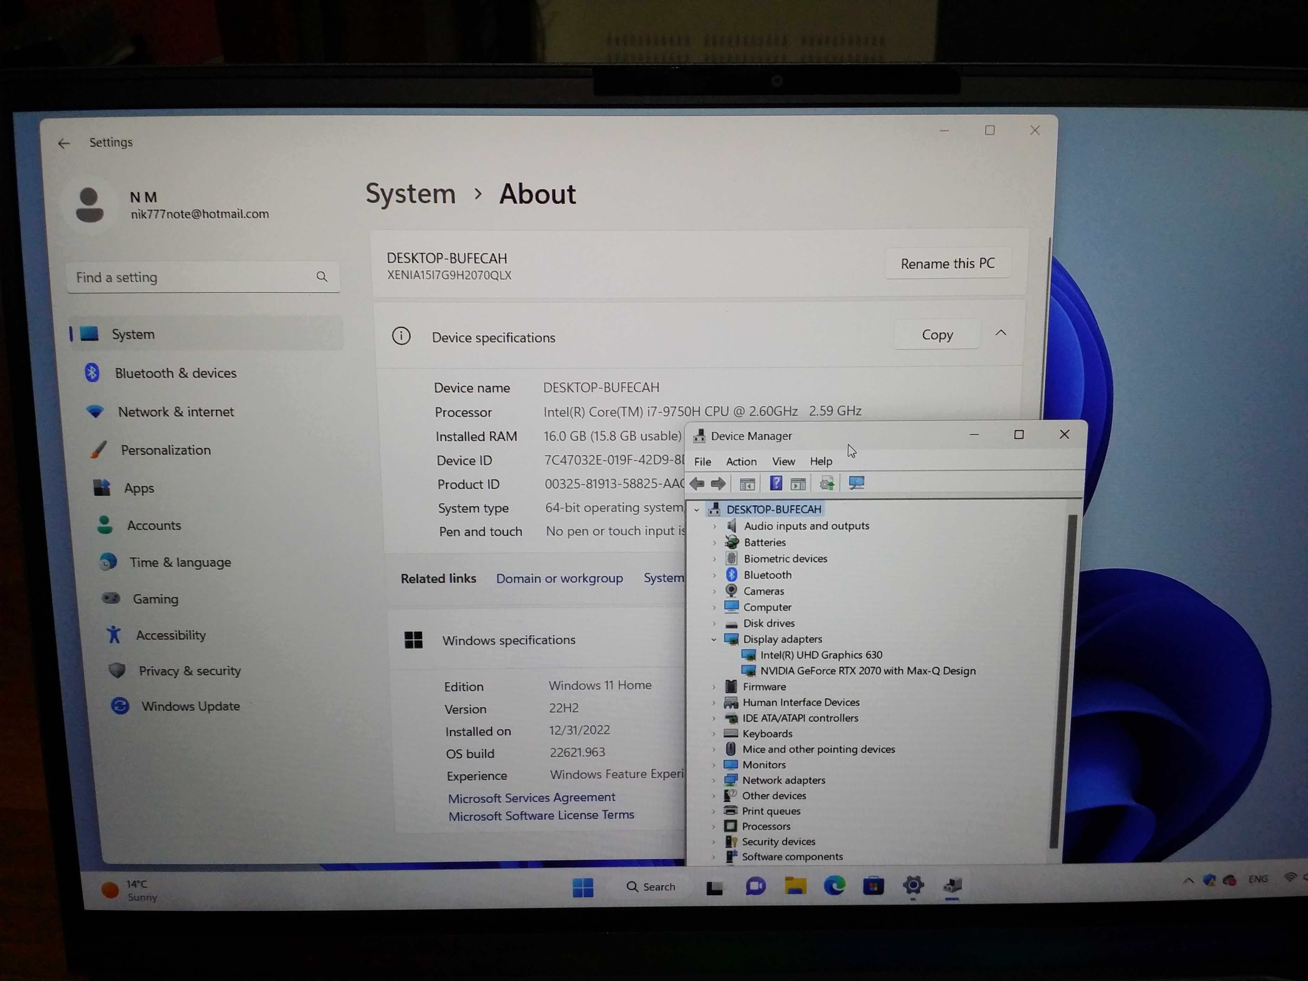Expand the Disk drives category
The image size is (1308, 981).
point(714,623)
